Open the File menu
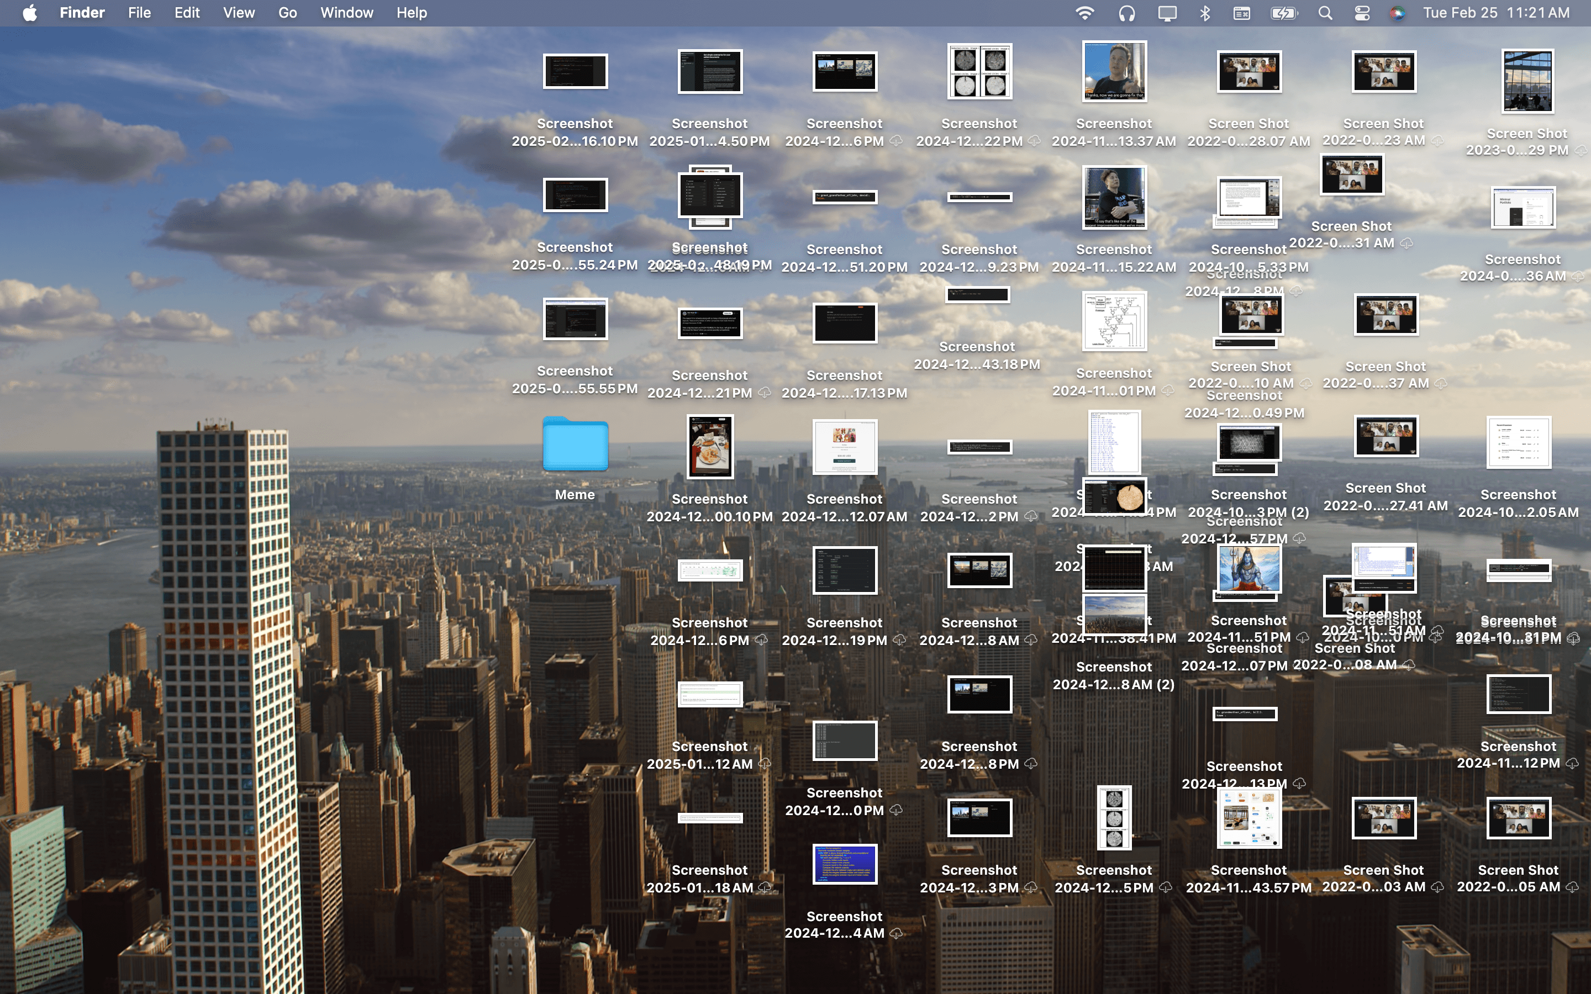1591x994 pixels. click(x=139, y=12)
